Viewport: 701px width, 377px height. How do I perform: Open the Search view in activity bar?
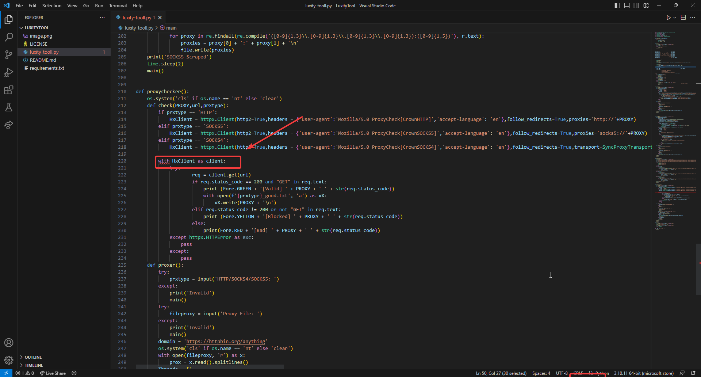(x=9, y=37)
